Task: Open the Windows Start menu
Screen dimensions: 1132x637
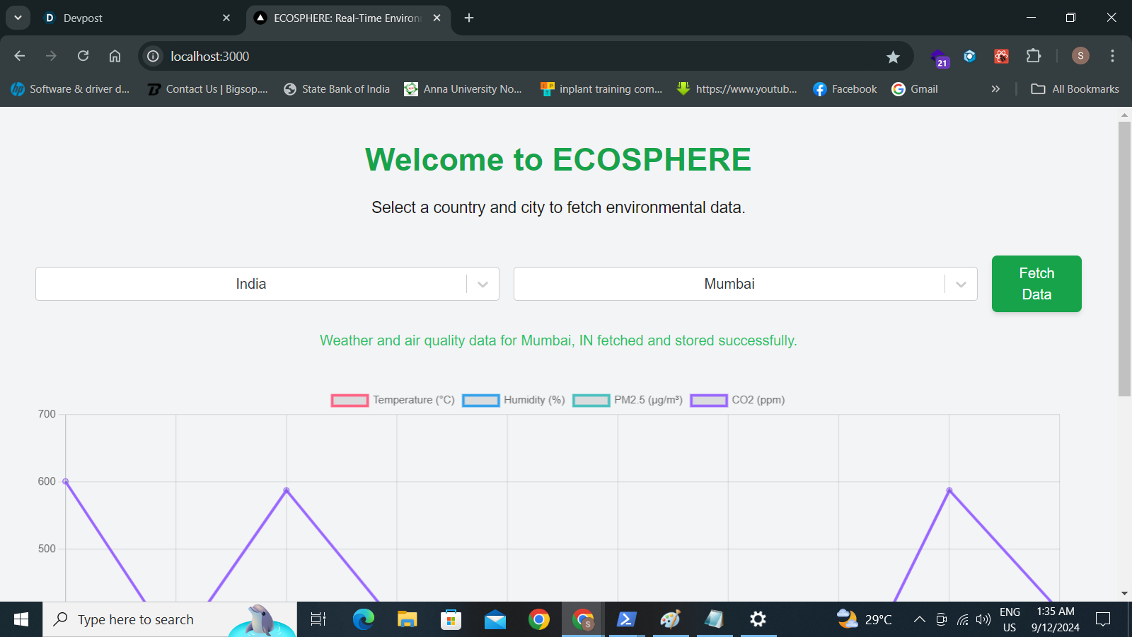Action: pos(21,619)
